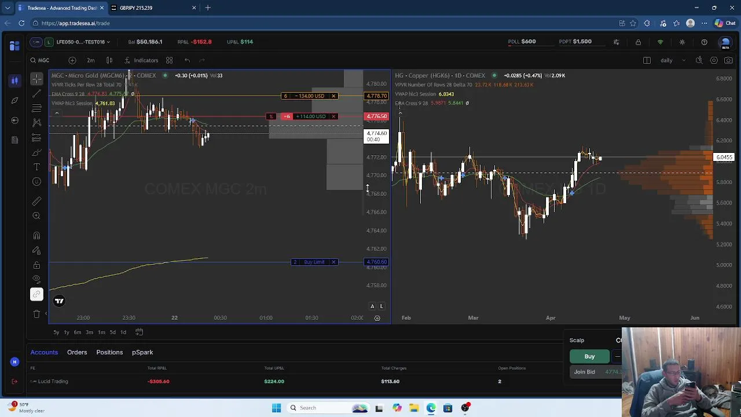Set chart range to 5y
741x417 pixels.
coord(56,332)
